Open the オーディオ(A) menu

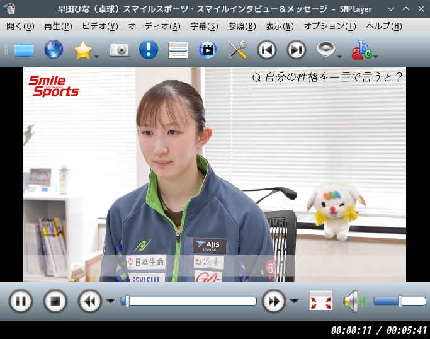(x=154, y=26)
